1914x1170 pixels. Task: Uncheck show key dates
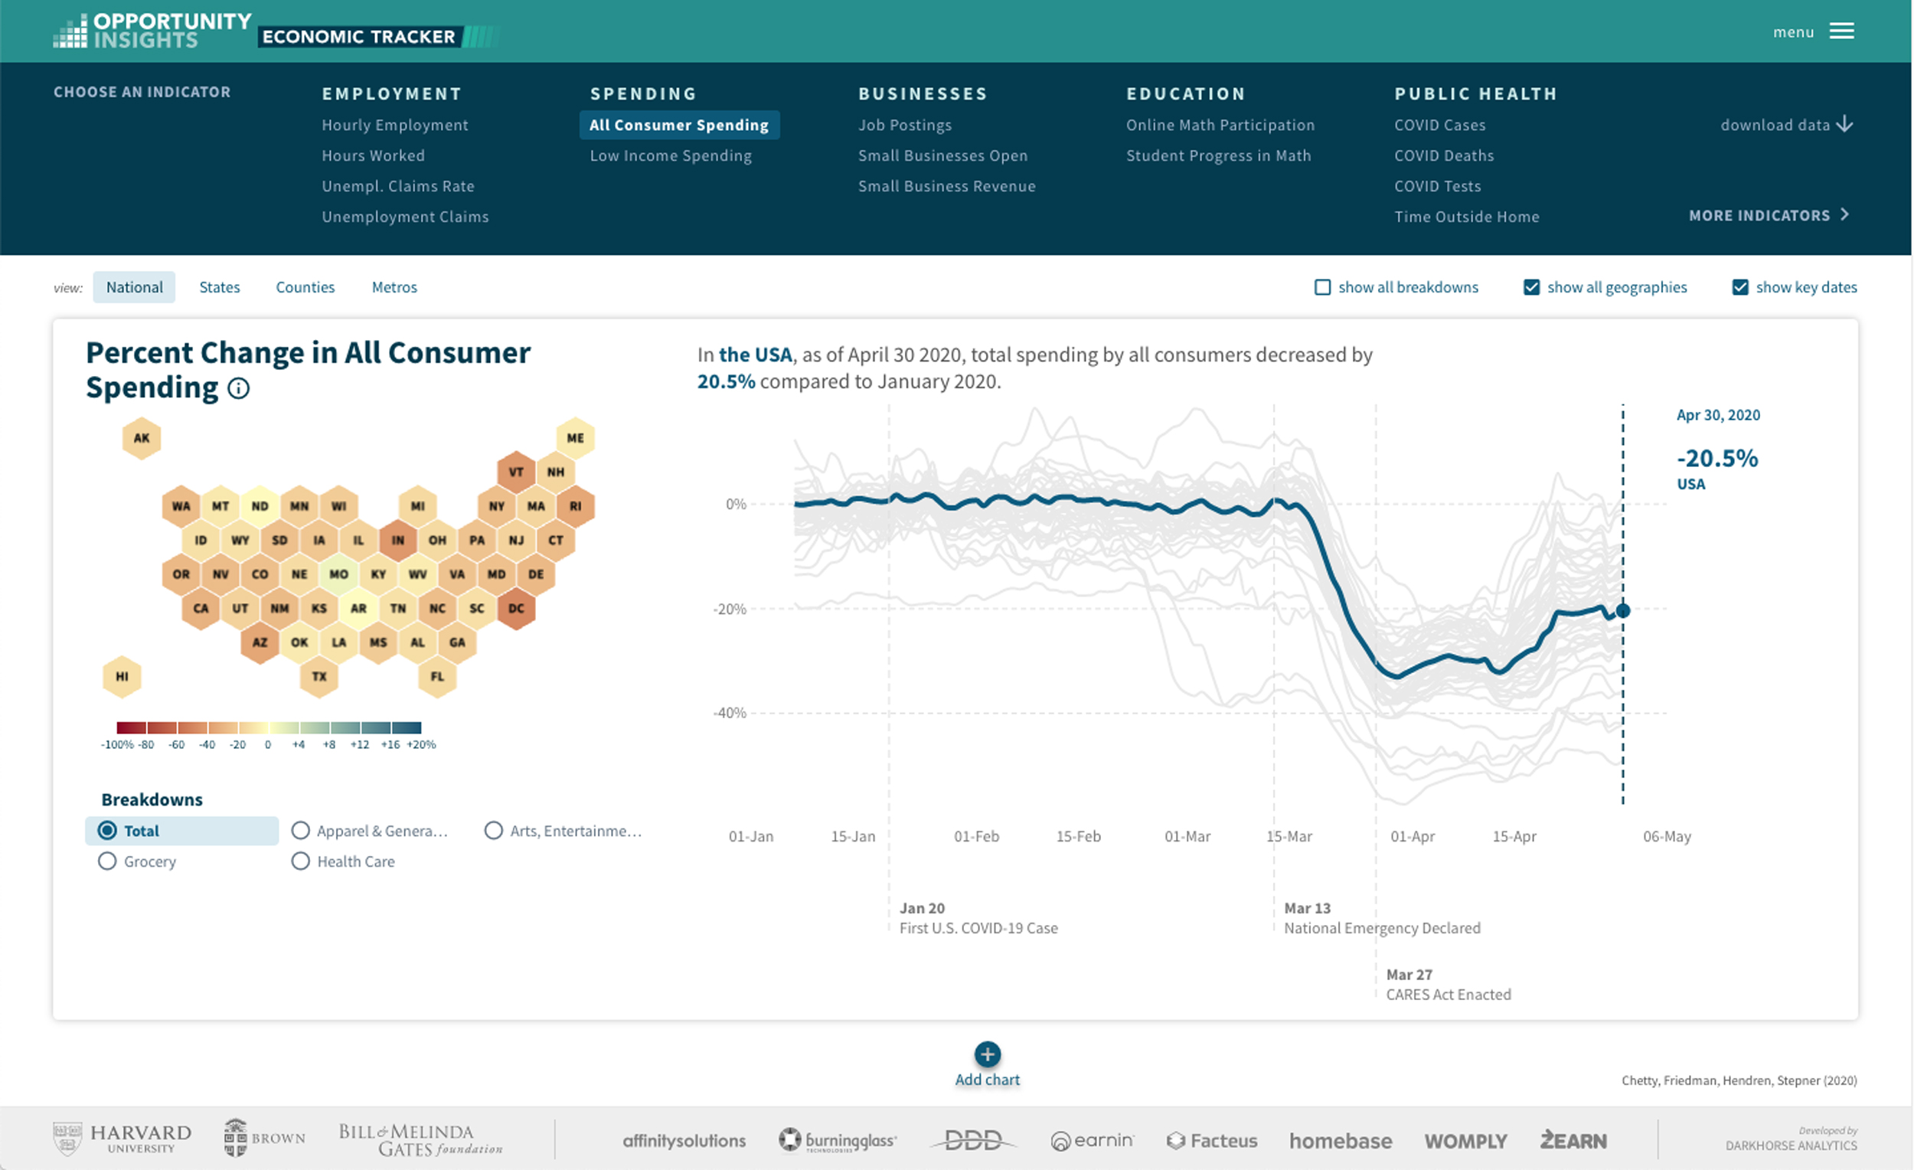point(1740,287)
